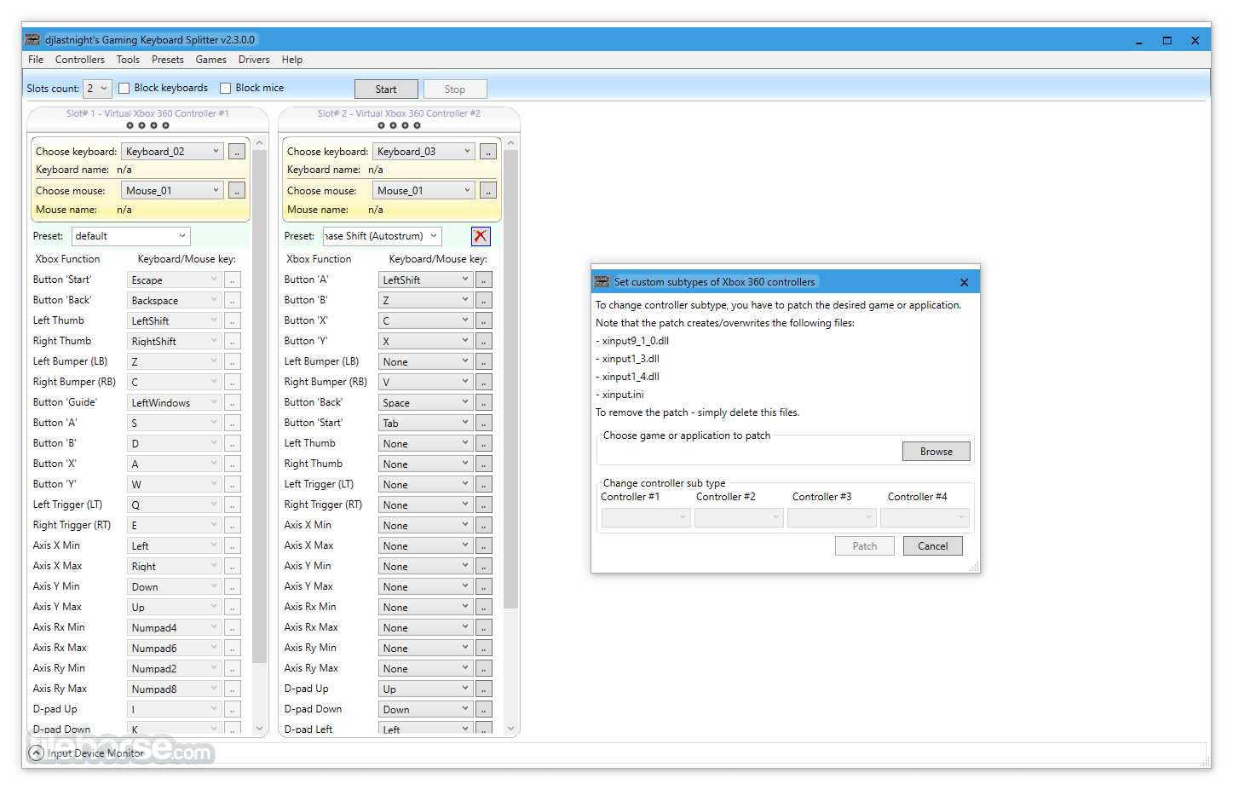Enable the Block mice checkbox
Viewport: 1233px width, 790px height.
(226, 88)
